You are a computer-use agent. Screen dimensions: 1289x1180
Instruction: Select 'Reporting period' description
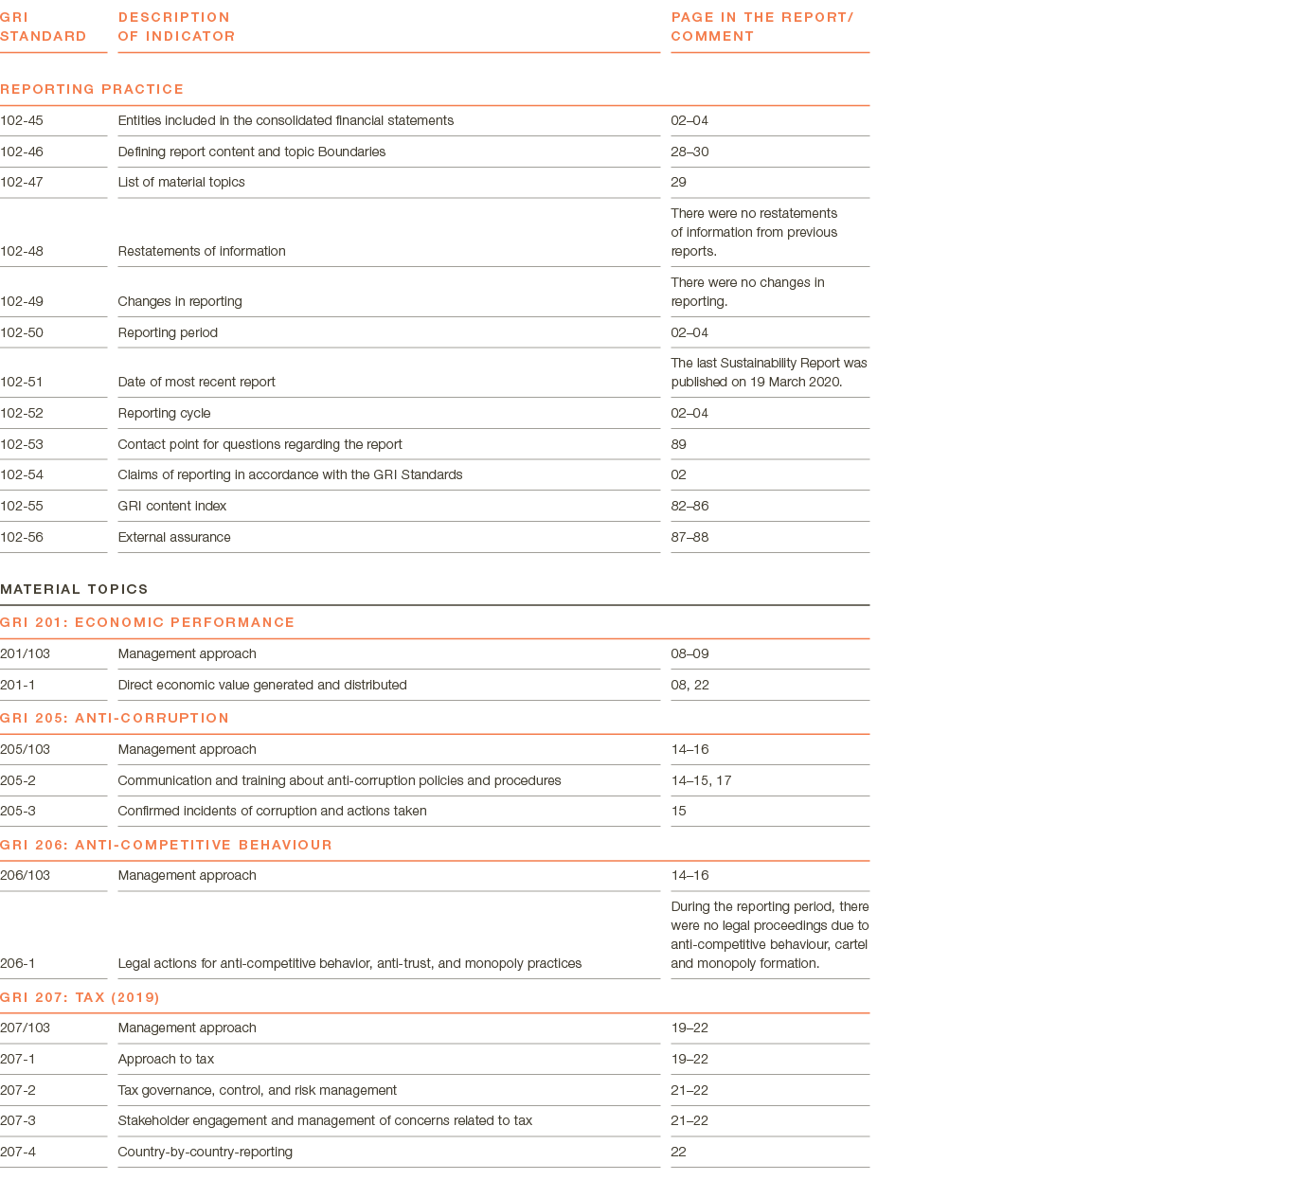point(168,332)
